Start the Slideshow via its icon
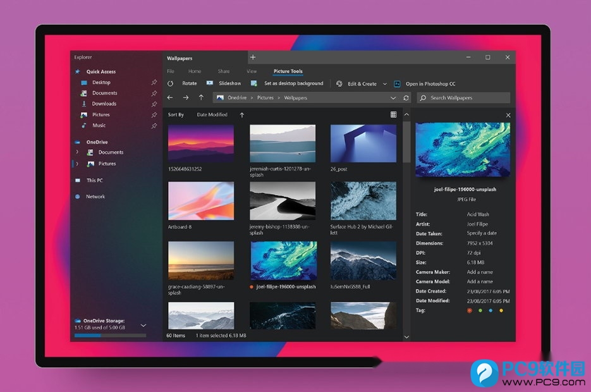591x392 pixels. [210, 83]
